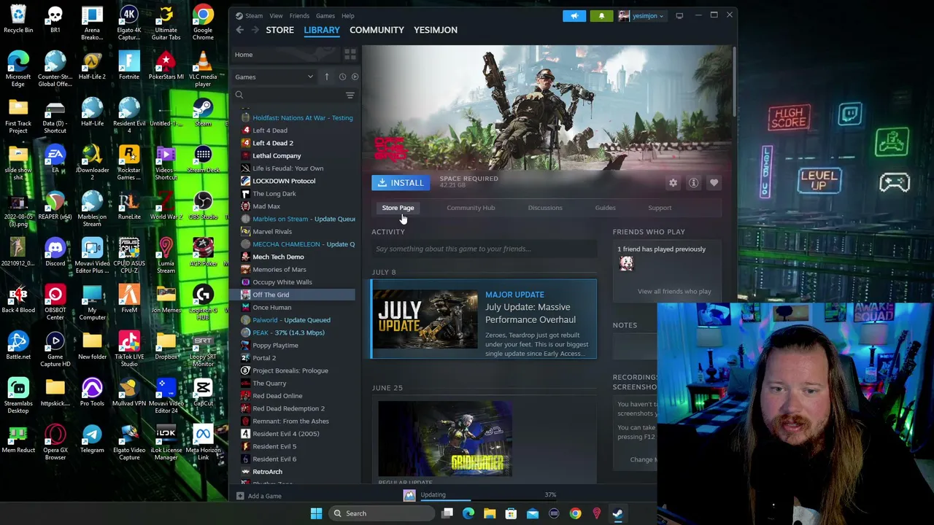The image size is (934, 525).
Task: Open Discord desktop shortcut
Action: 55,253
